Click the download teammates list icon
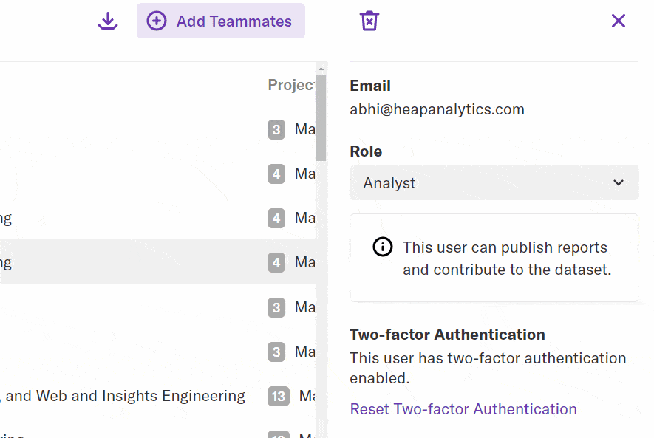This screenshot has width=654, height=438. click(x=108, y=21)
